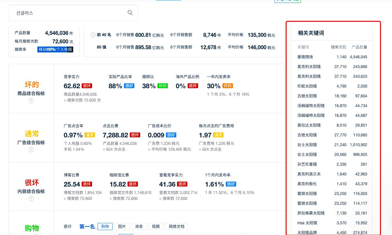Click the 相关关键词 panel title
This screenshot has width=392, height=235.
311,33
